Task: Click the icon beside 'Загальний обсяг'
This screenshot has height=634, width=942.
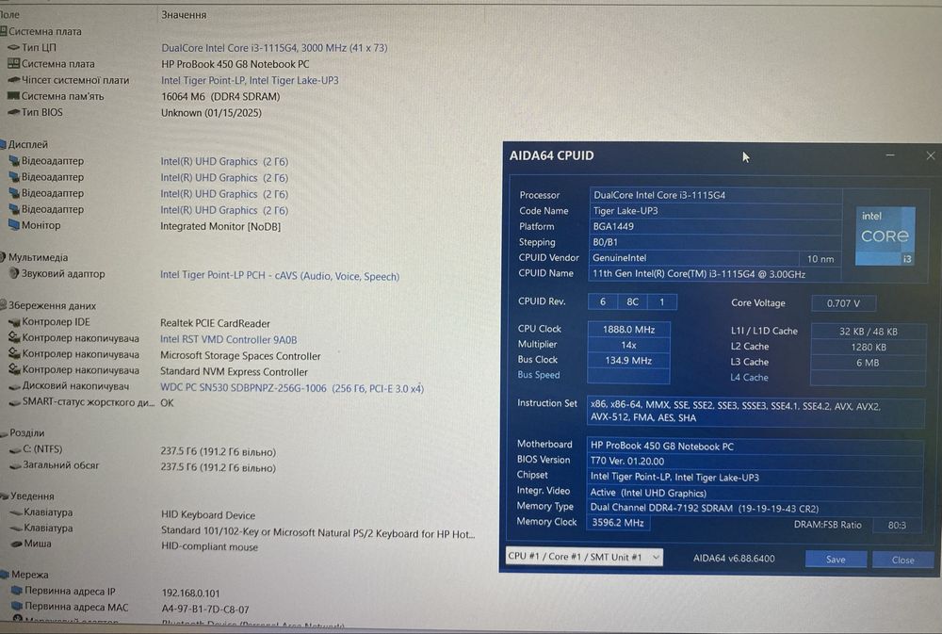Action: pos(16,465)
